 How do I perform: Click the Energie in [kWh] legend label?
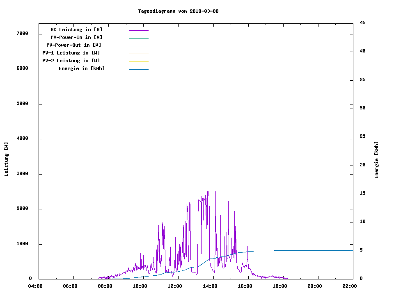(x=82, y=68)
